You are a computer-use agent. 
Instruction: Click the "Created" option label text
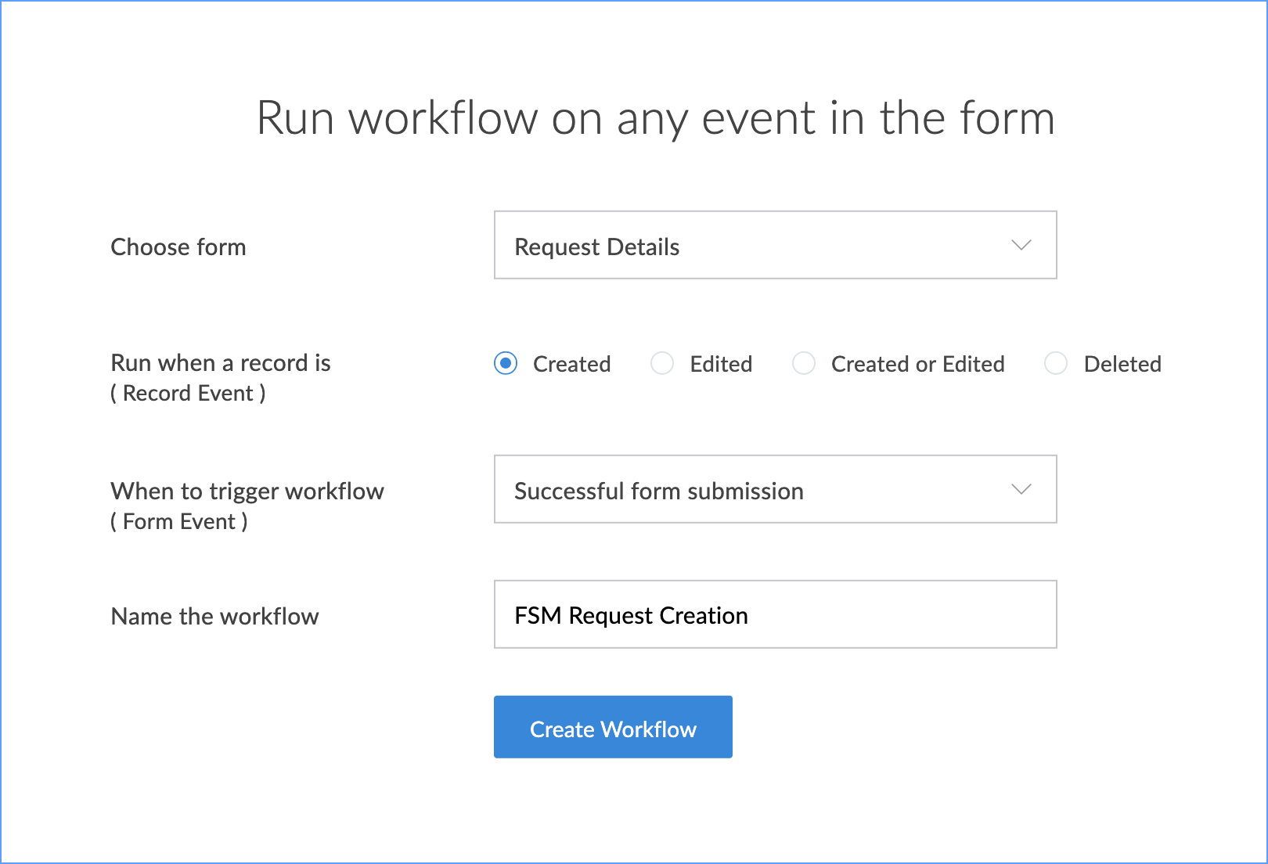pyautogui.click(x=571, y=365)
